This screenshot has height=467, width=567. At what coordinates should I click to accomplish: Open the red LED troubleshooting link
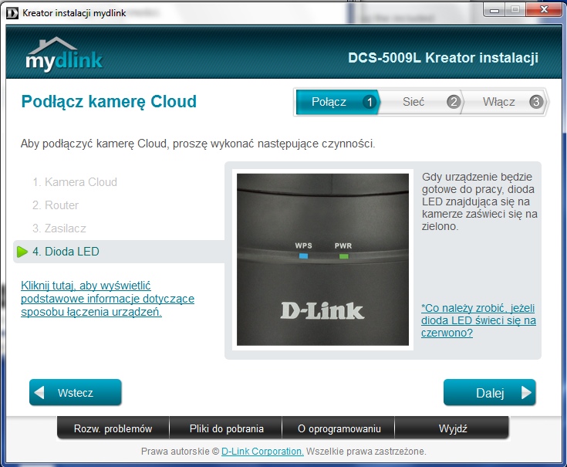(478, 320)
